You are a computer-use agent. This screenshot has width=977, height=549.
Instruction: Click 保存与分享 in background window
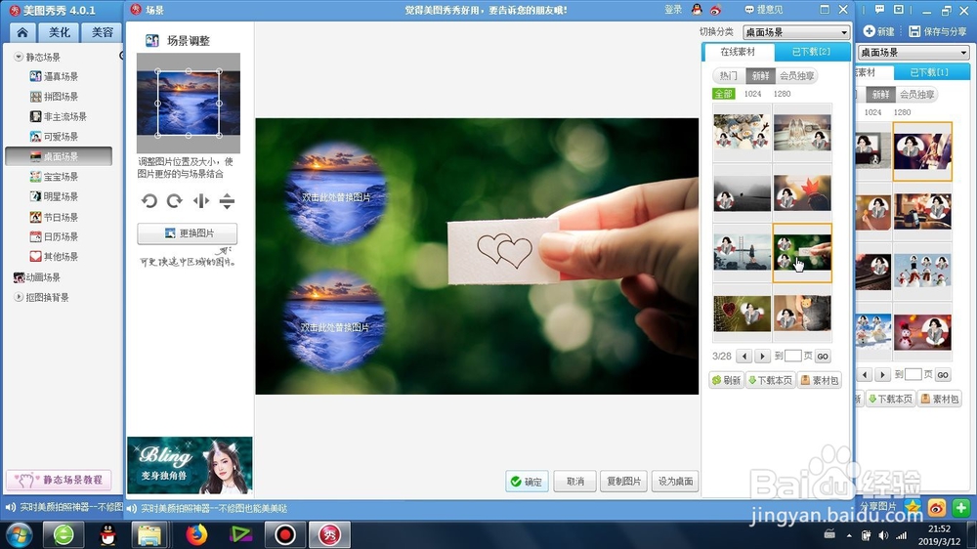(938, 31)
